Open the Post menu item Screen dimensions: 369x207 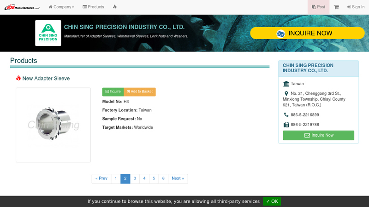(x=318, y=7)
